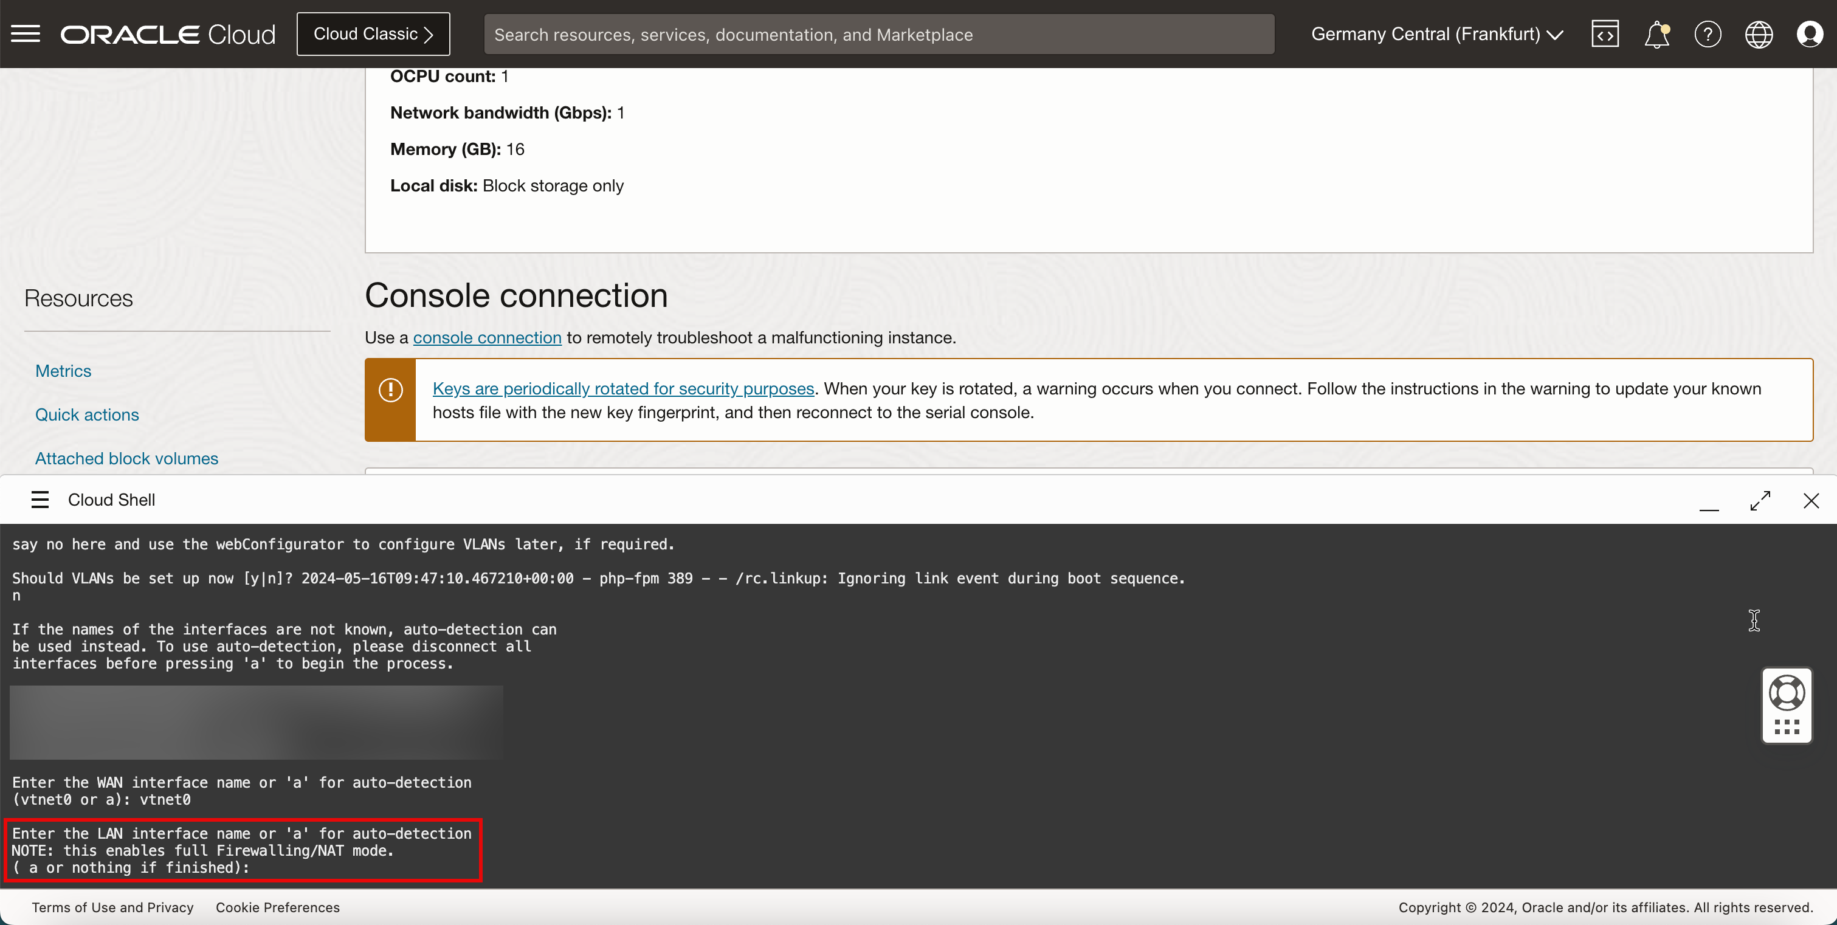Click the console connection hyperlink
This screenshot has width=1837, height=925.
click(x=486, y=337)
